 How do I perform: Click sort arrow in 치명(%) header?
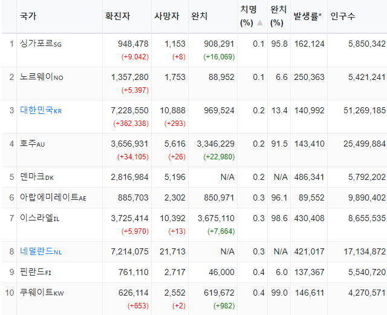click(259, 23)
